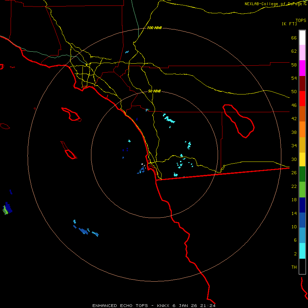Screen dimensions: 308x308
Task: Click the "6 JAN 26" date in caption
Action: (185, 306)
